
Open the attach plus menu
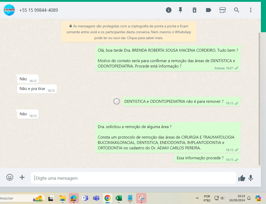(x=22, y=177)
